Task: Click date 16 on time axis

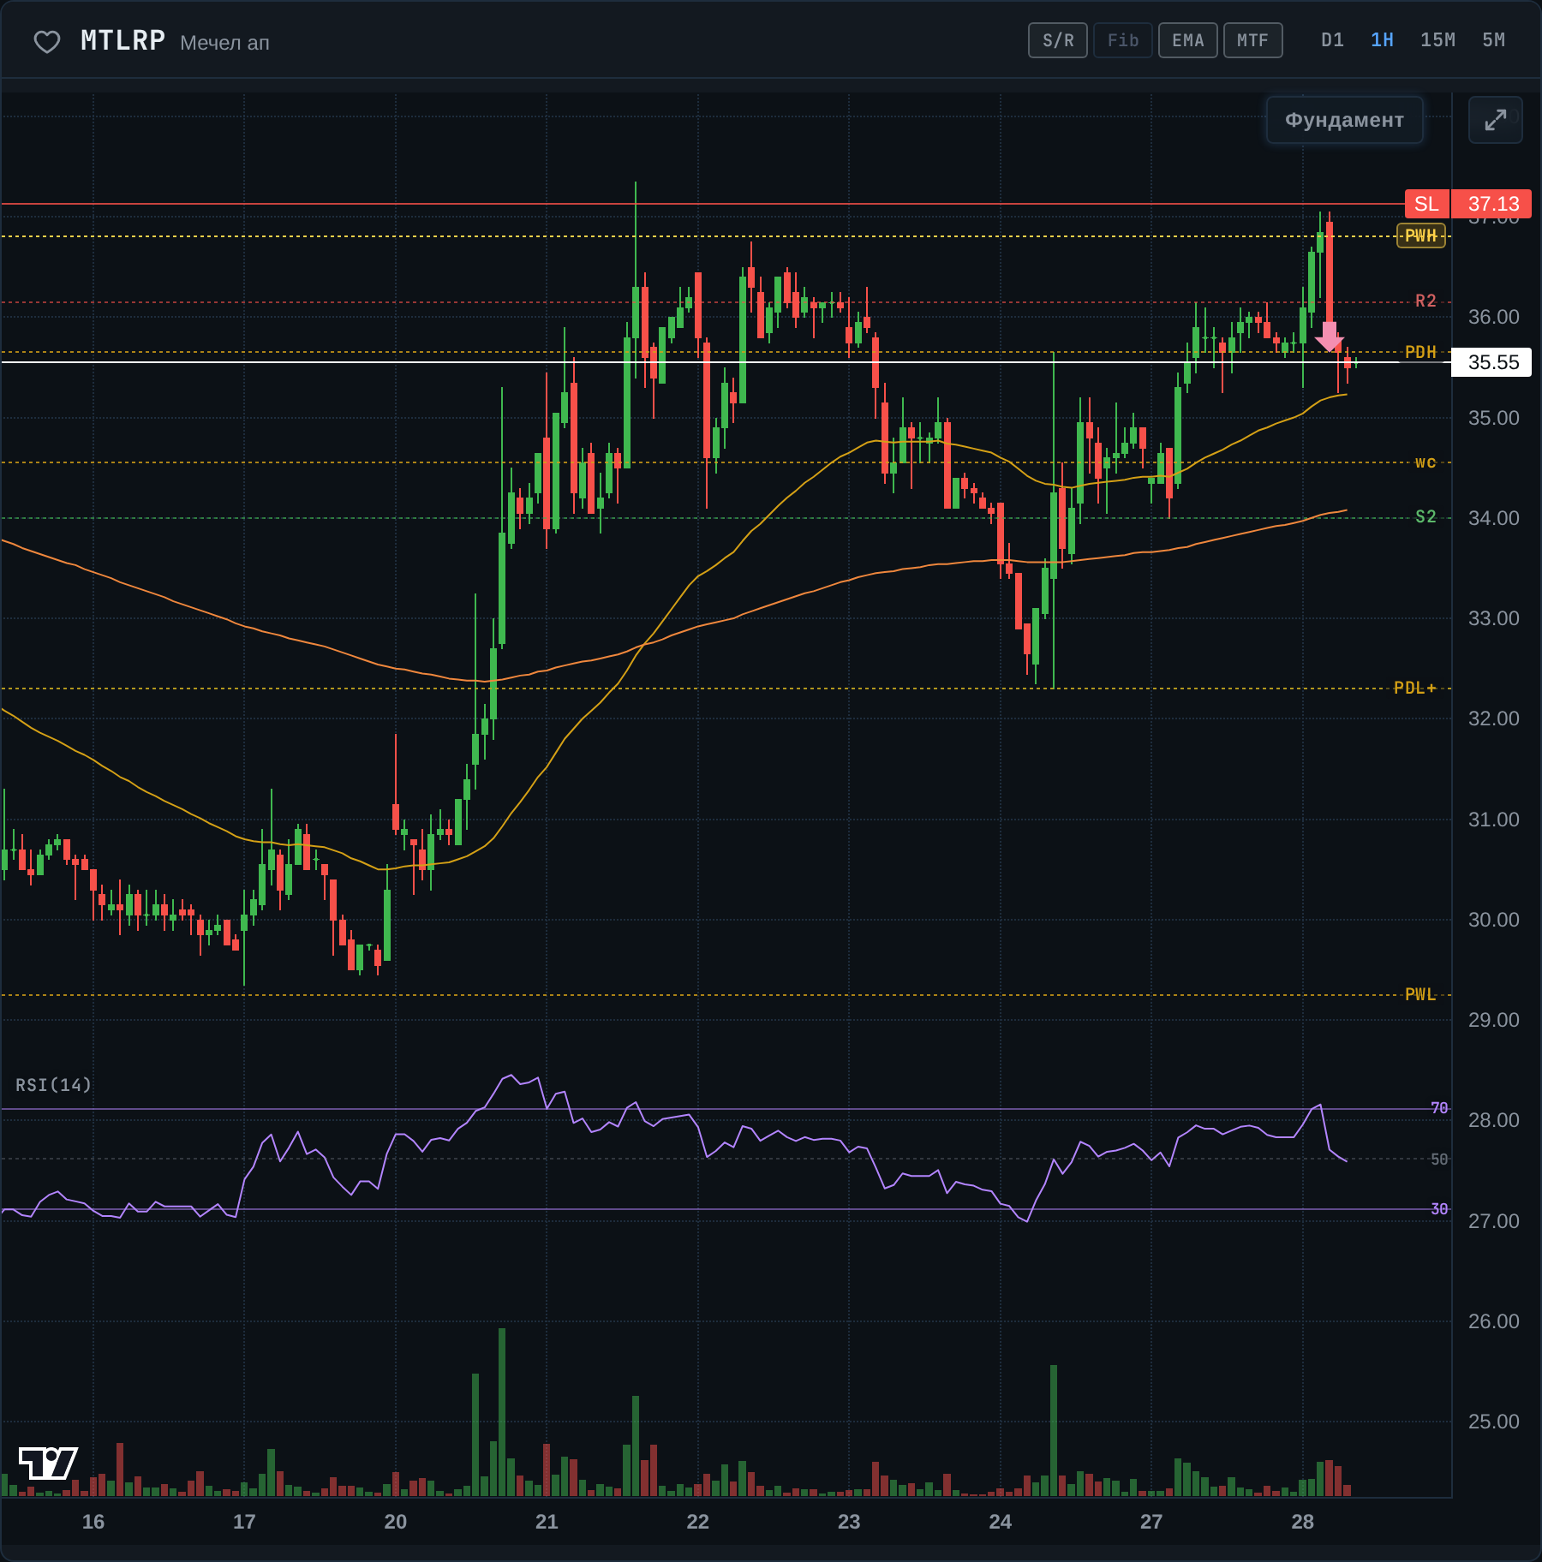Action: [x=93, y=1522]
